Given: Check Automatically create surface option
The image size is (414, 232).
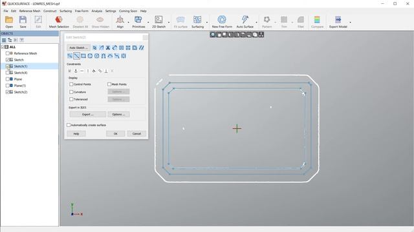Looking at the screenshot, I should [x=69, y=125].
